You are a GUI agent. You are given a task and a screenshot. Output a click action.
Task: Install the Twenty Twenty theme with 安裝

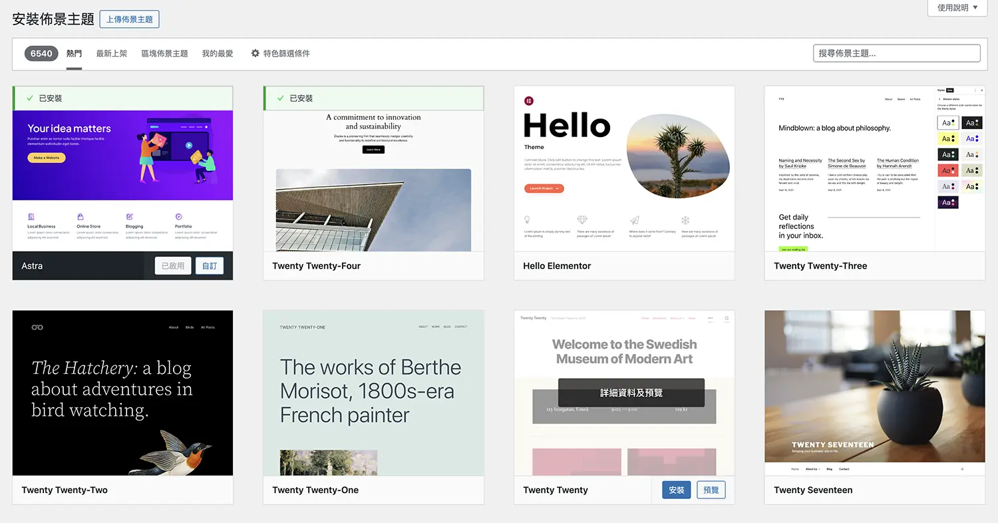(677, 490)
